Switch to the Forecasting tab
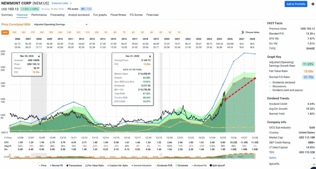 tap(57, 15)
